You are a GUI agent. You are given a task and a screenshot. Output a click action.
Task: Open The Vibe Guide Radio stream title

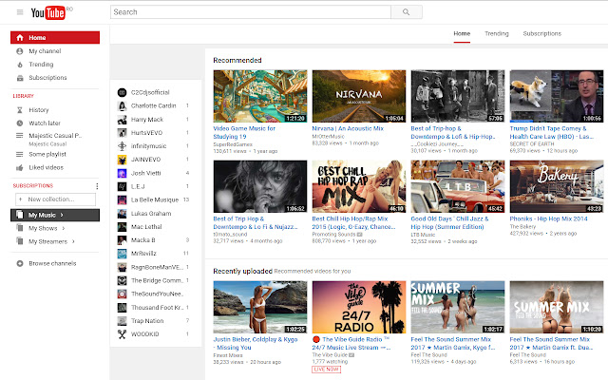(x=351, y=344)
